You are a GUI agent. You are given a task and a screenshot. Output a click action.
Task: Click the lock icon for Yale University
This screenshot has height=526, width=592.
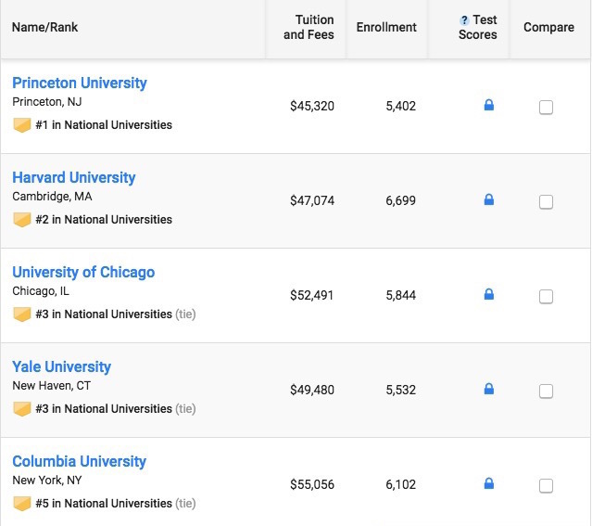[489, 390]
